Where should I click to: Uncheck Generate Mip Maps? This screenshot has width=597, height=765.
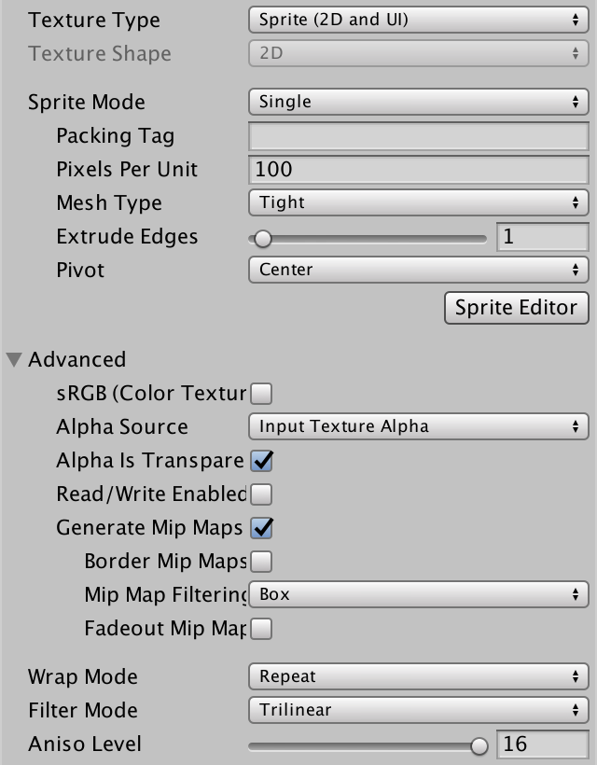261,528
